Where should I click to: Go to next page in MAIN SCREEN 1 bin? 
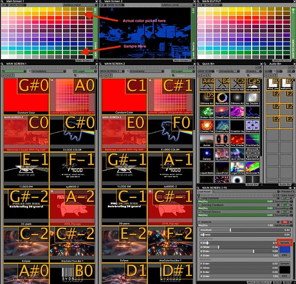point(8,76)
